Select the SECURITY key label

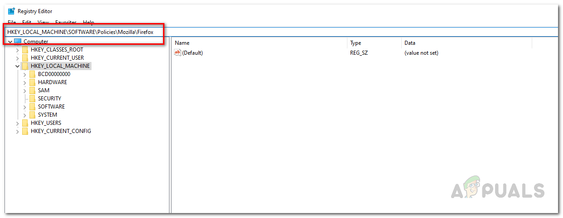[x=49, y=99]
